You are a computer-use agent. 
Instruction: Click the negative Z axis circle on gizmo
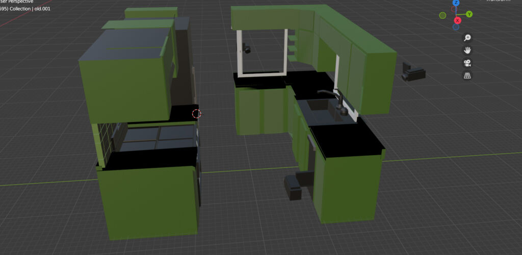tap(456, 27)
